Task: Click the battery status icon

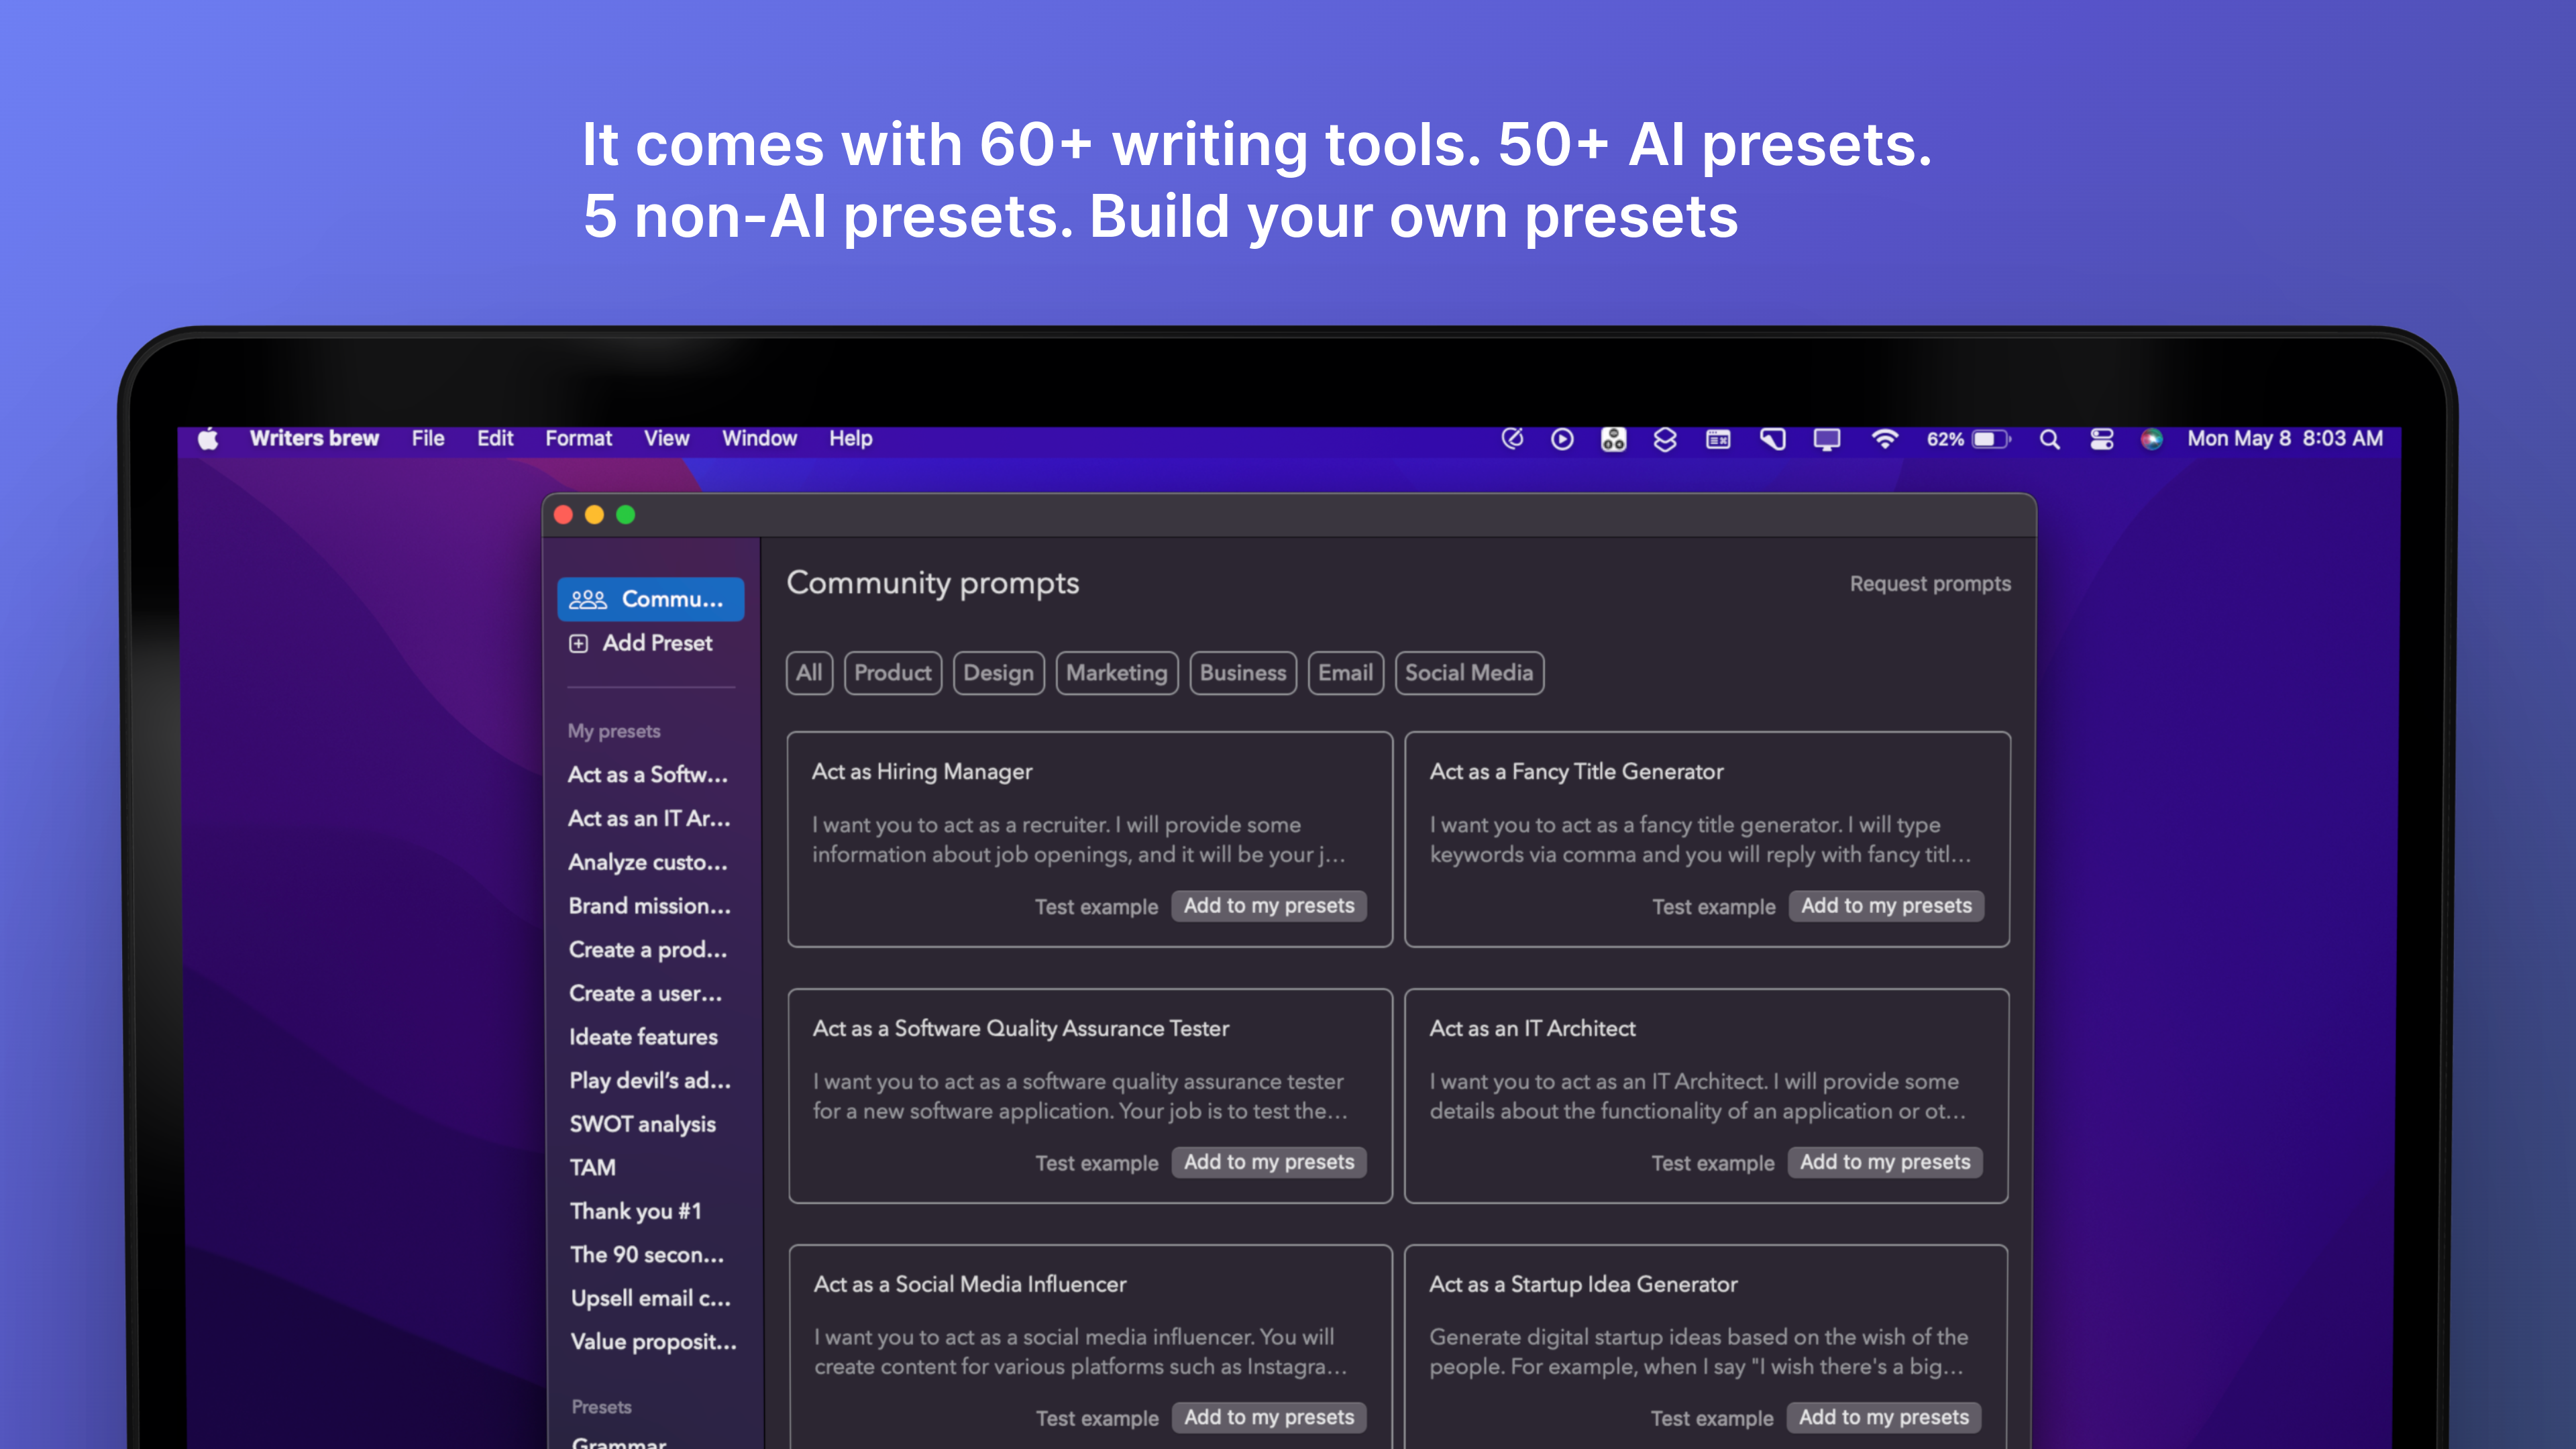Action: tap(1990, 439)
